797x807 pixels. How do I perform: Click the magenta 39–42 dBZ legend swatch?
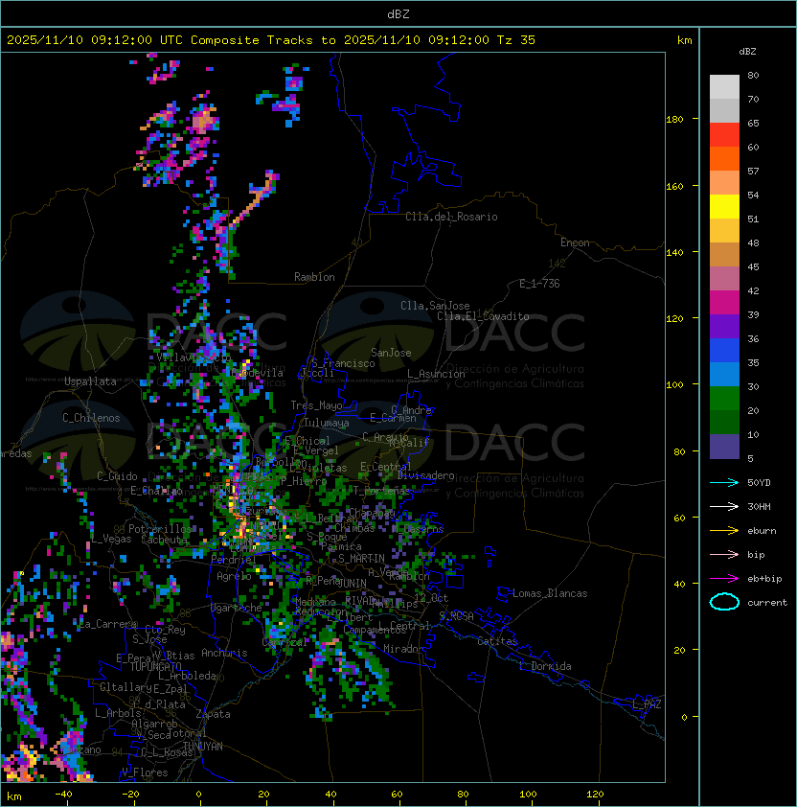(x=724, y=303)
